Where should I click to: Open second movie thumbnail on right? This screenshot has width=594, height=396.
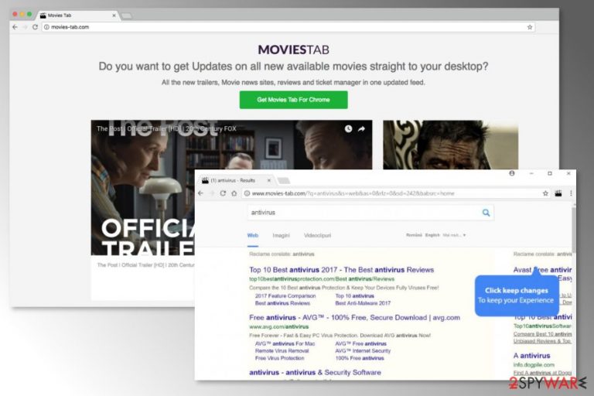(x=450, y=145)
